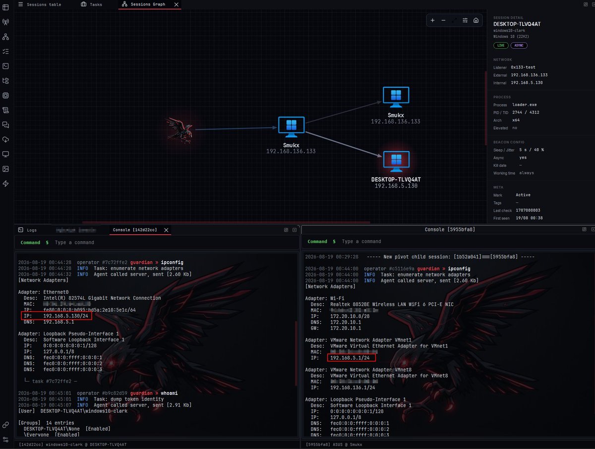Switch to the Logs tab
Image resolution: width=595 pixels, height=449 pixels.
(x=27, y=230)
